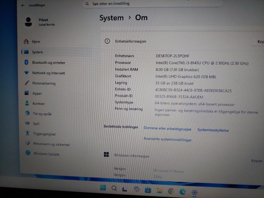Launch Google Chrome from taskbar
The width and height of the screenshot is (264, 198).
pyautogui.click(x=171, y=191)
